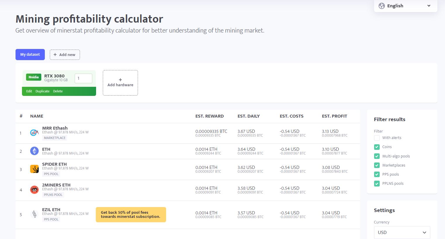Click the Ethereum ETH coin icon
Image resolution: width=445 pixels, height=239 pixels.
(34, 151)
